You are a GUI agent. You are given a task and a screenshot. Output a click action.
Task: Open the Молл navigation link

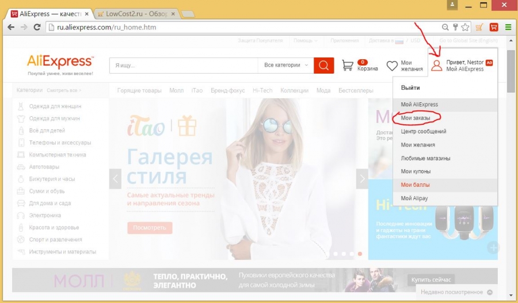(177, 90)
